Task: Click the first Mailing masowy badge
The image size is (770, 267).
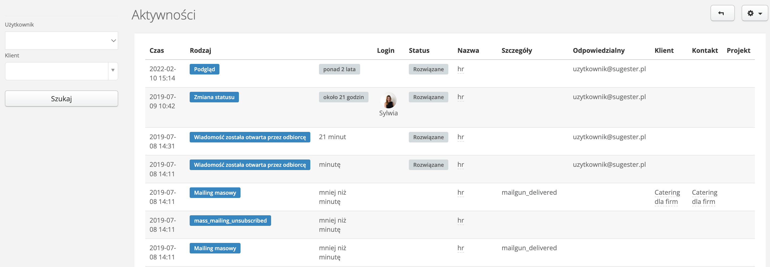Action: click(215, 193)
